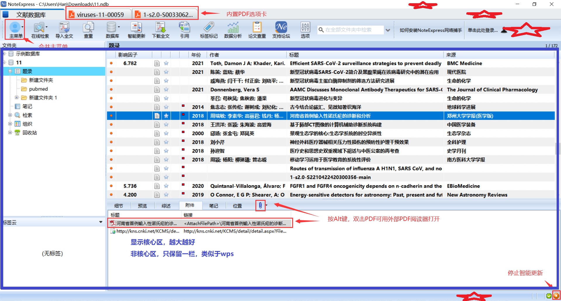Screen dimensions: 561x301
Task: Toggle star for Quintanal-Villalonga row
Action: click(x=166, y=186)
